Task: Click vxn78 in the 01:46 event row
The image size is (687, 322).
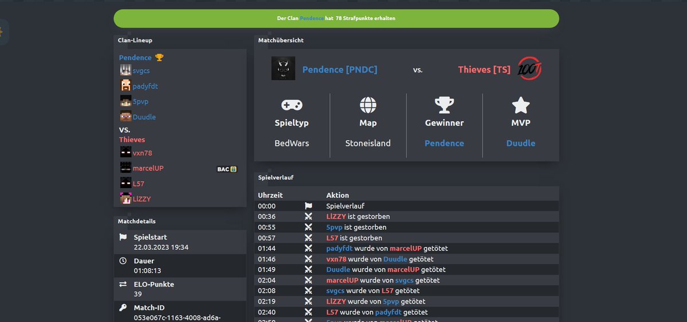Action: pyautogui.click(x=336, y=259)
